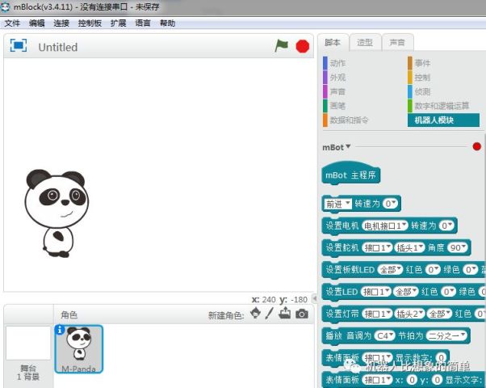
Task: Switch to the 造型 tab
Action: (365, 43)
